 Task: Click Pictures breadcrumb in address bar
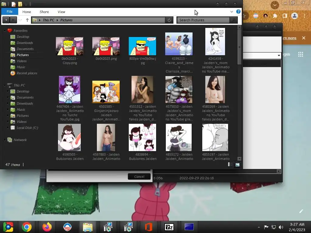pyautogui.click(x=66, y=20)
